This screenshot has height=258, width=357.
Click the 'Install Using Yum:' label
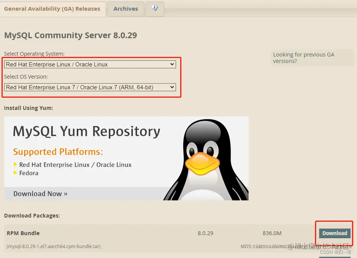pyautogui.click(x=29, y=108)
